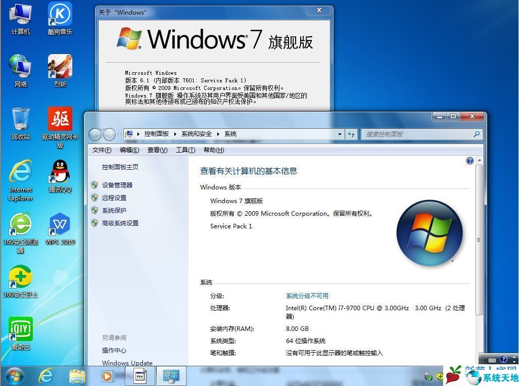Open the 计算机 desktop icon
Viewport: 519px width, 386px height.
[21, 19]
